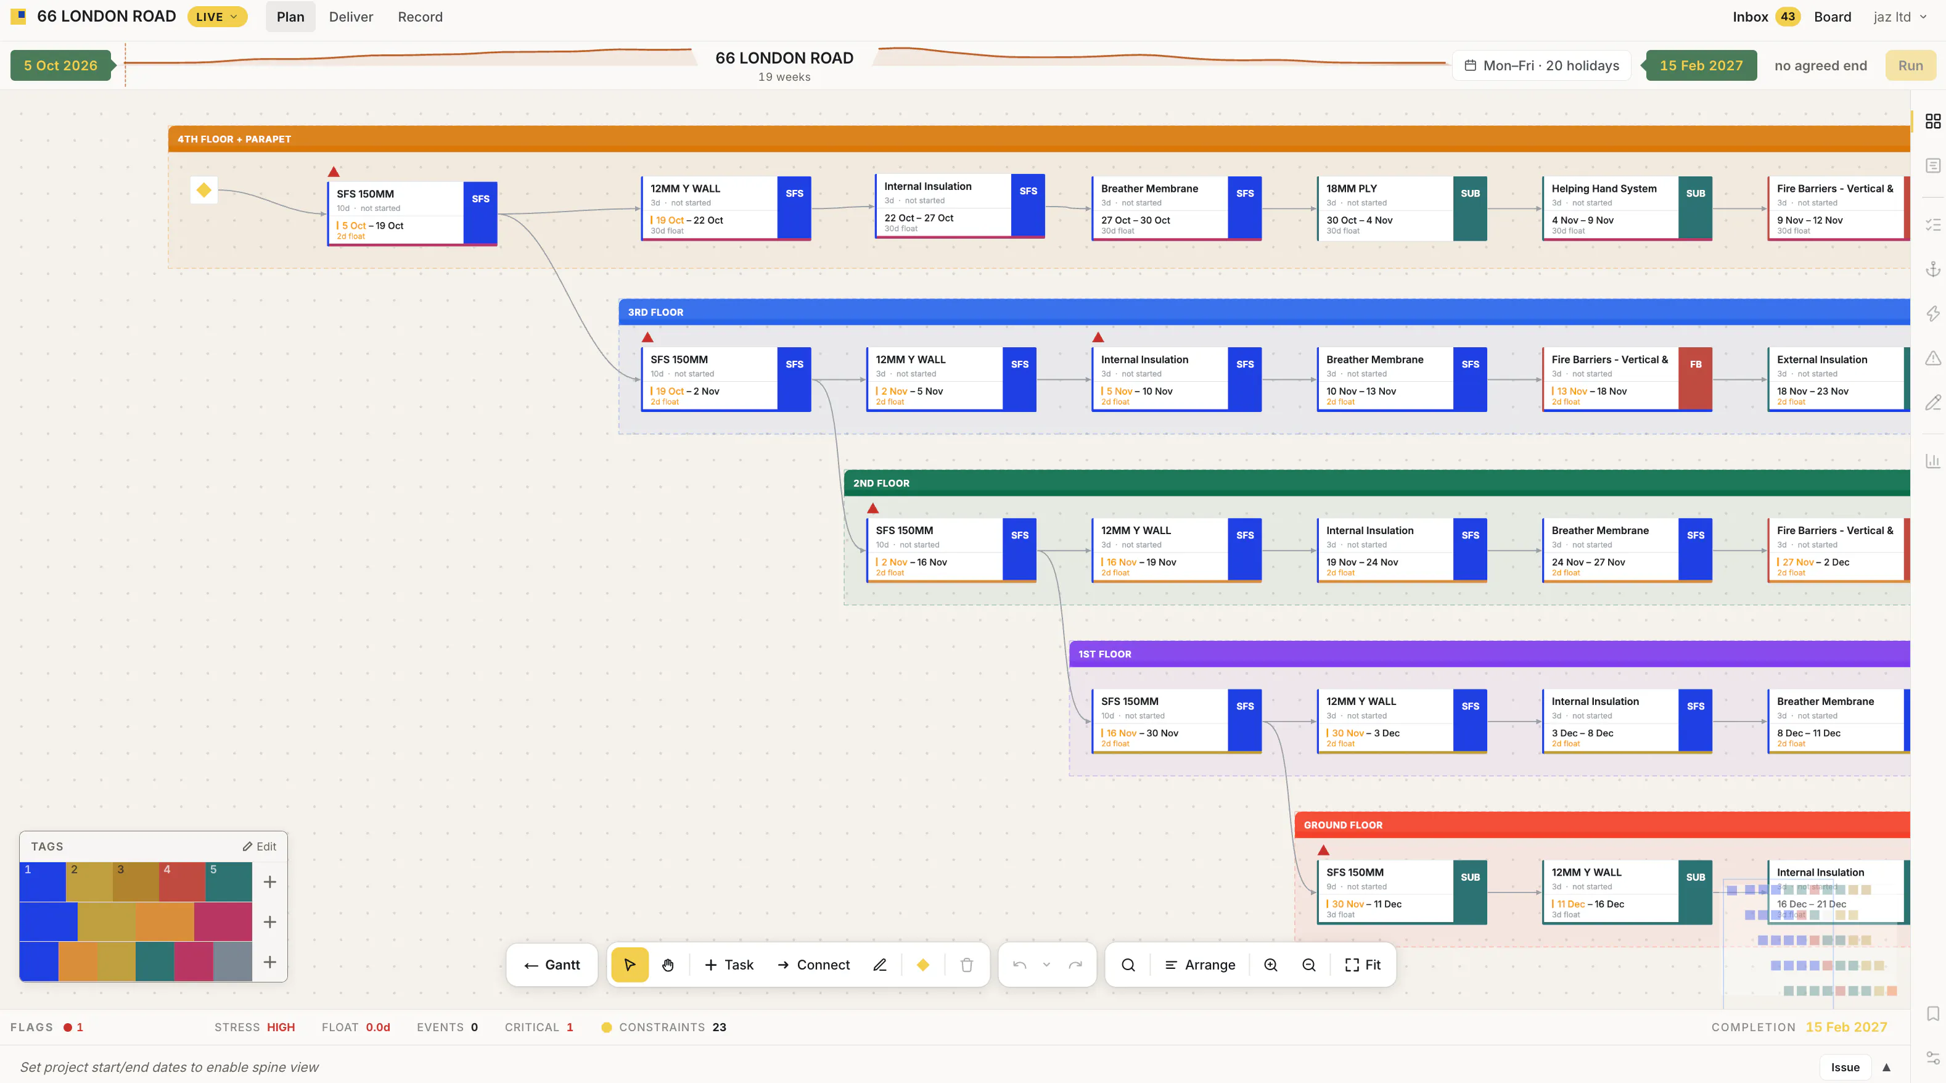Expand the issue panel triangle
The image size is (1946, 1083).
pyautogui.click(x=1886, y=1067)
